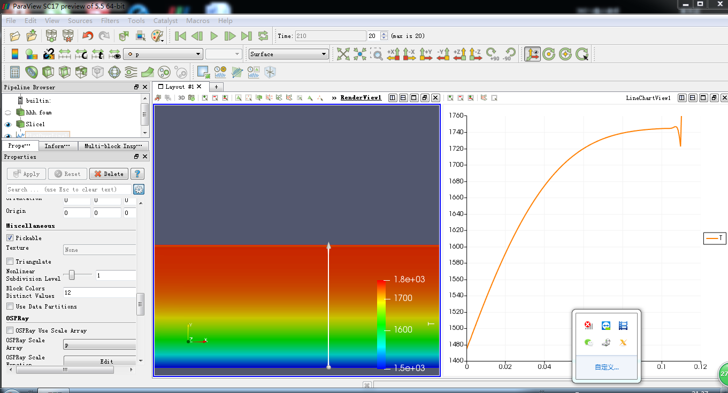Rotate view 90 degrees clockwise

[493, 54]
